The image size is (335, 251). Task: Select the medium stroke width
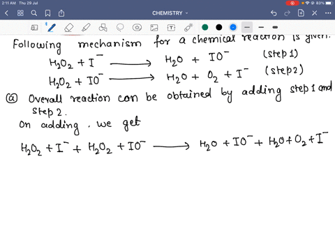(x=261, y=27)
